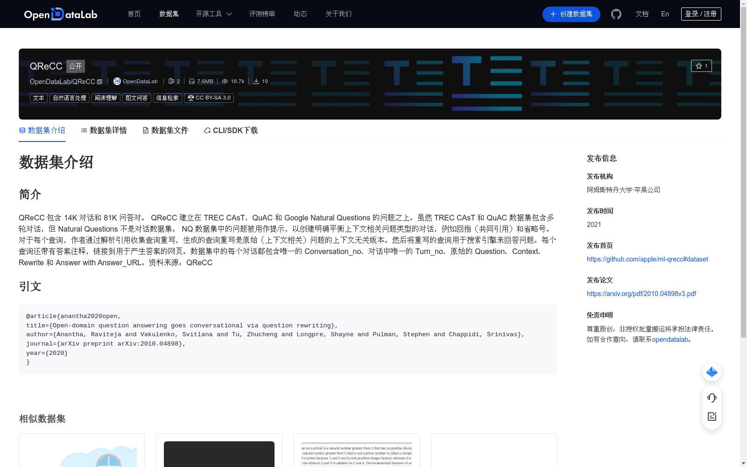
Task: Click the download count icon showing 19
Action: [x=256, y=81]
